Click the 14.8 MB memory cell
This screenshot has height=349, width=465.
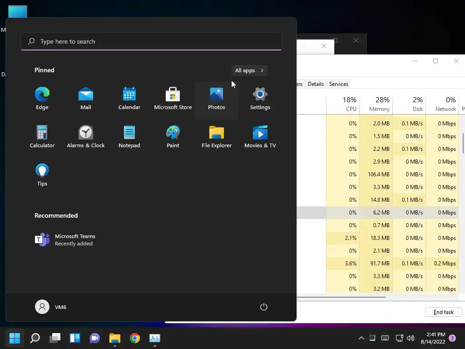click(x=376, y=200)
